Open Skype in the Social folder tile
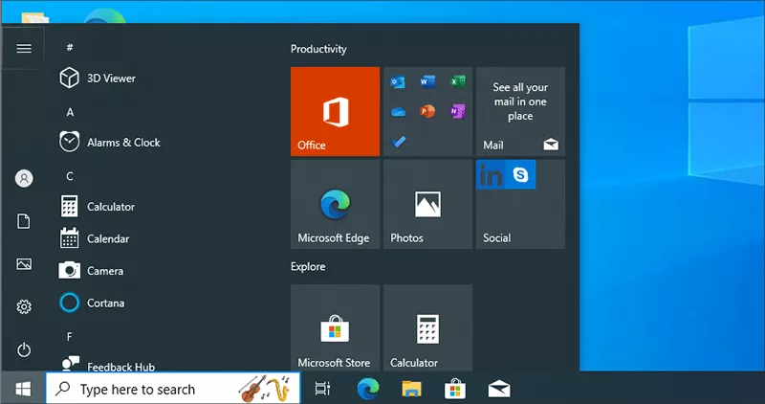The width and height of the screenshot is (765, 404). (x=520, y=174)
